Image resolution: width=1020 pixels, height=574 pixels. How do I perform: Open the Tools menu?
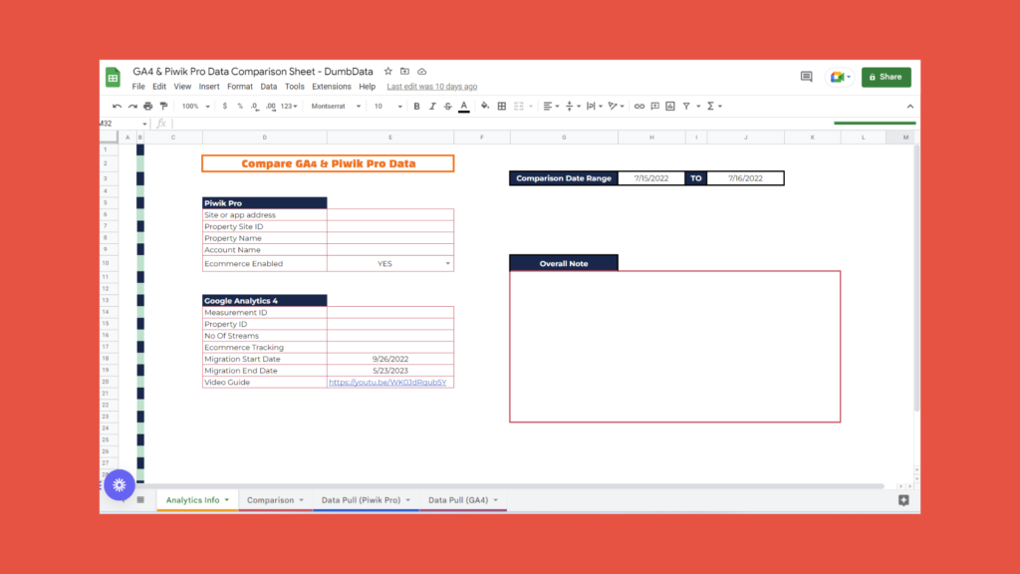click(295, 87)
